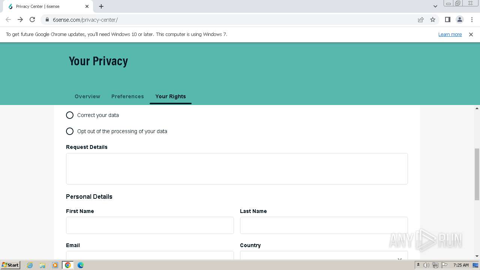Screen dimensions: 480x270
Task: Close the Privacy Center tab
Action: click(87, 6)
